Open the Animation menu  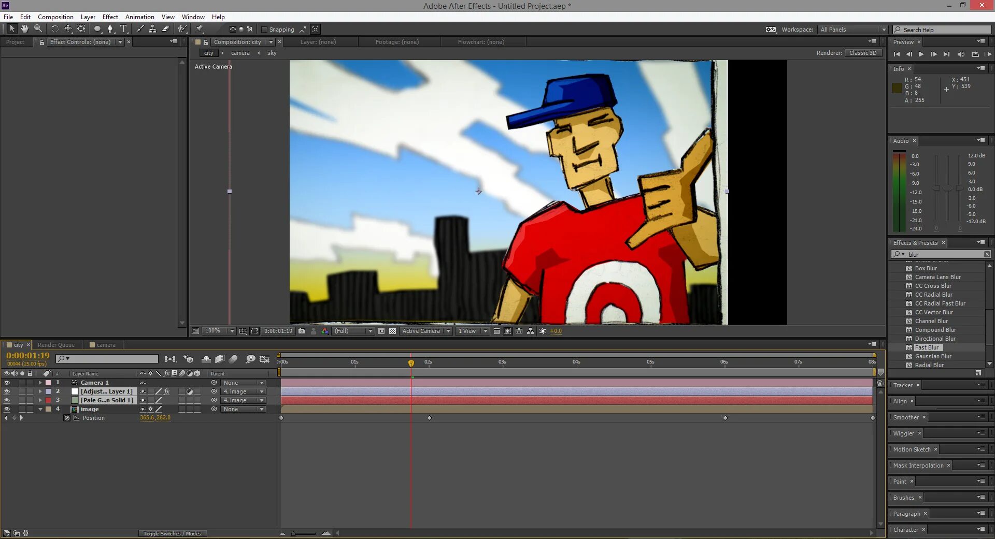coord(139,17)
